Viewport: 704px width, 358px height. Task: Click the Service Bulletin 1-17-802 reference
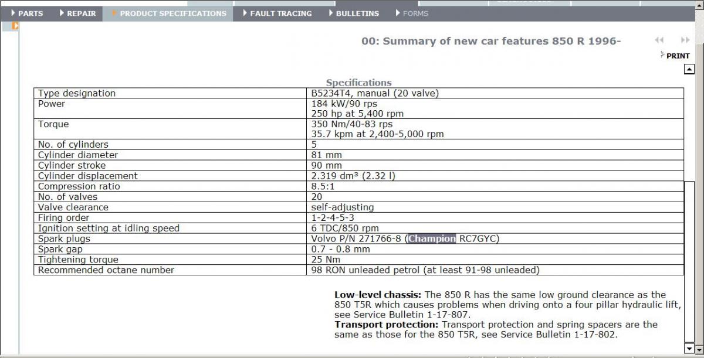point(557,335)
